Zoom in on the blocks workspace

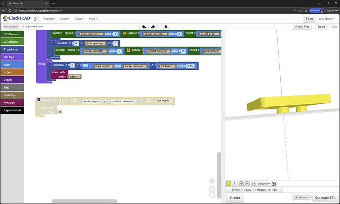click(212, 189)
